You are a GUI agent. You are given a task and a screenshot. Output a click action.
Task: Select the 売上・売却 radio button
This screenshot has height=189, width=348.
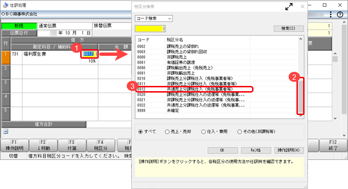tap(167, 132)
